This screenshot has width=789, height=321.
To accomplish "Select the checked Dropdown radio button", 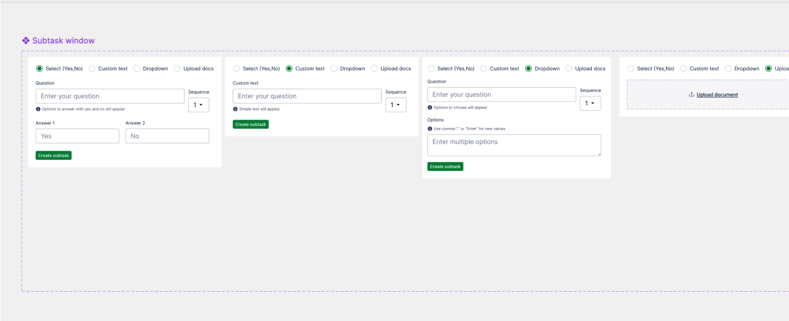I will click(528, 69).
